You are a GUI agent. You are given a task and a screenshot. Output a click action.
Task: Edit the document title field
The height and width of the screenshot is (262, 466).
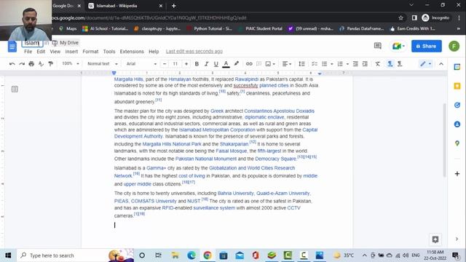32,43
